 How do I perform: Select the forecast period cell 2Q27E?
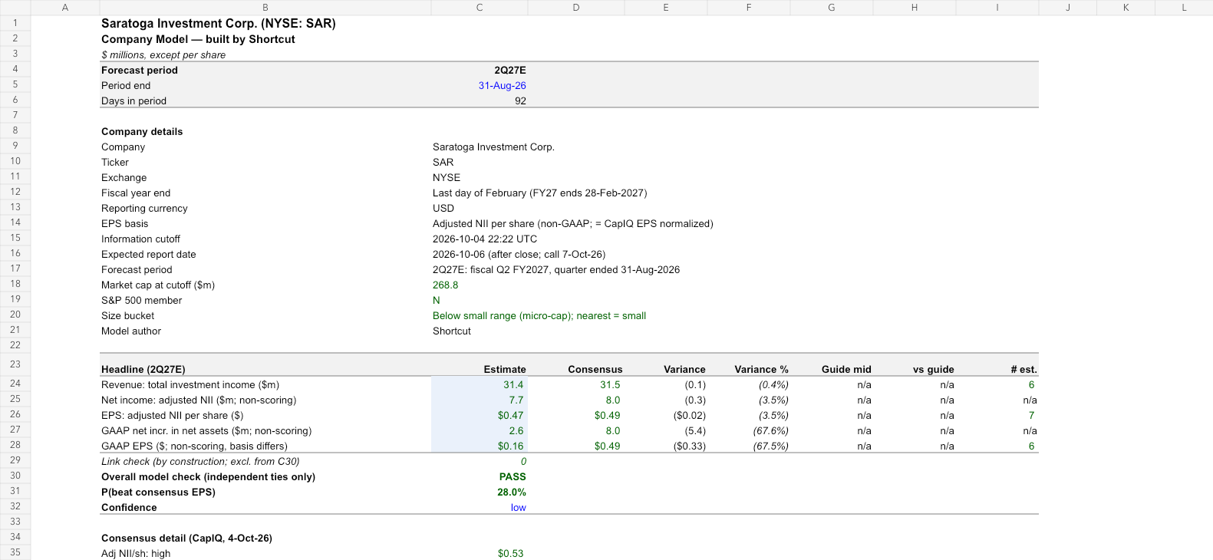click(x=509, y=71)
